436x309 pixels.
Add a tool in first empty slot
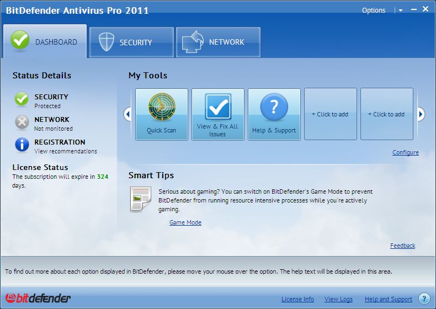pos(330,114)
